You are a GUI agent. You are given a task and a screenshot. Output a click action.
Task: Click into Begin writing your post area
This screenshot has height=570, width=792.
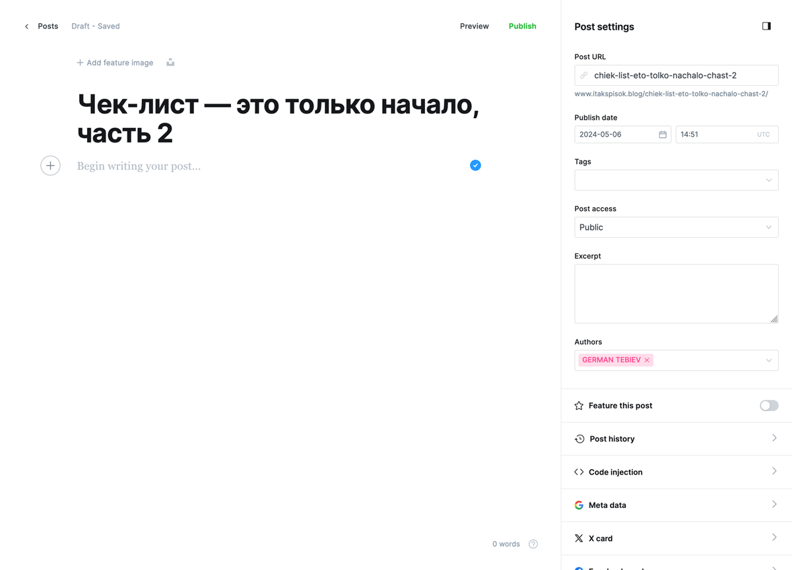coord(139,166)
